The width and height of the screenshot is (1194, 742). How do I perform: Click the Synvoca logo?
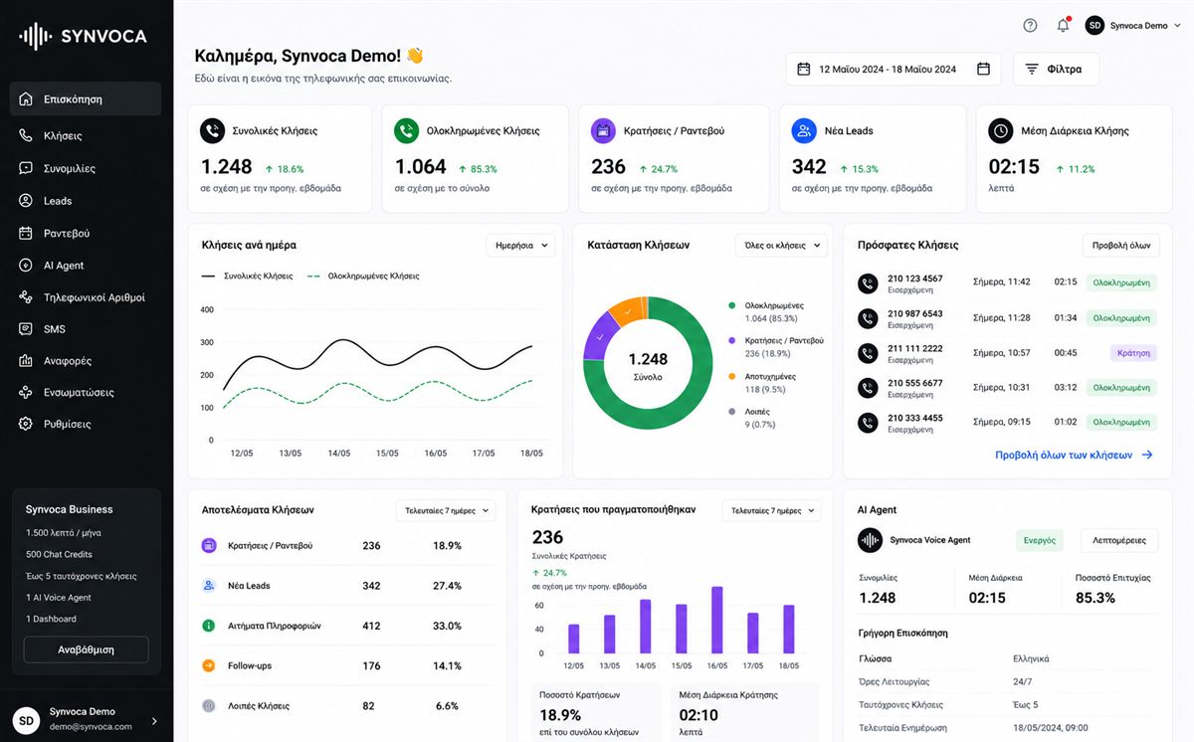(84, 37)
